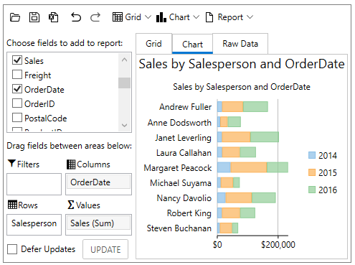Click the undo arrow icon
This screenshot has height=265, width=355.
click(x=76, y=17)
